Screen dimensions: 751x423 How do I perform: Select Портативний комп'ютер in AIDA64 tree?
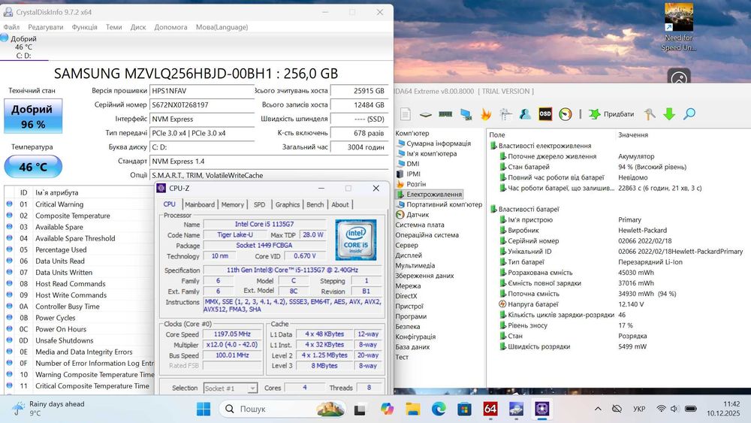click(444, 204)
